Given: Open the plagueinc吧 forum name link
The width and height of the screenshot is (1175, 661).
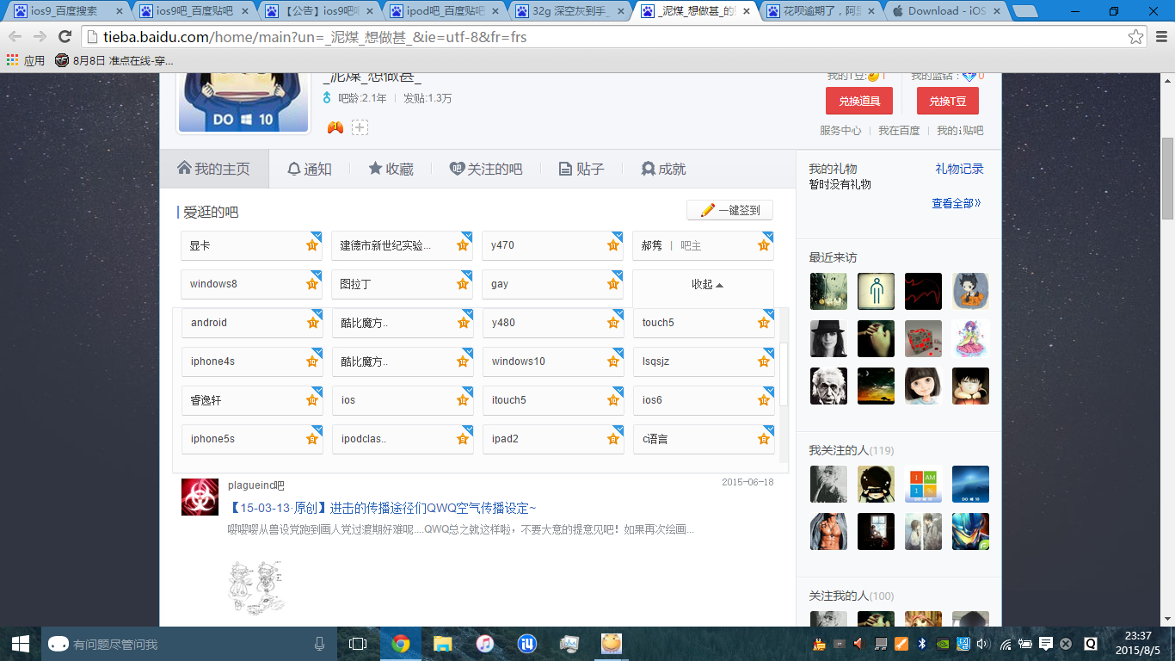Looking at the screenshot, I should [255, 485].
